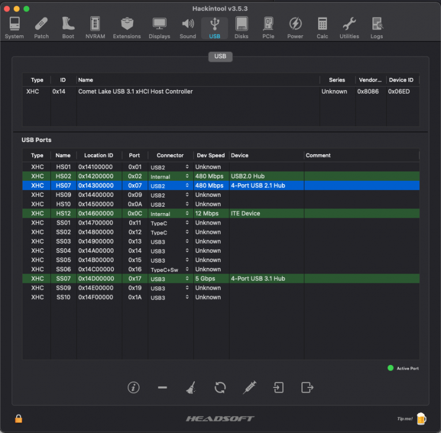Switch to the Extensions section
The width and height of the screenshot is (441, 433).
(x=127, y=28)
